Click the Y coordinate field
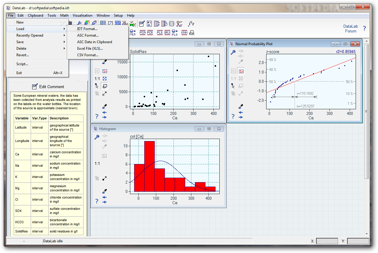 click(x=358, y=241)
